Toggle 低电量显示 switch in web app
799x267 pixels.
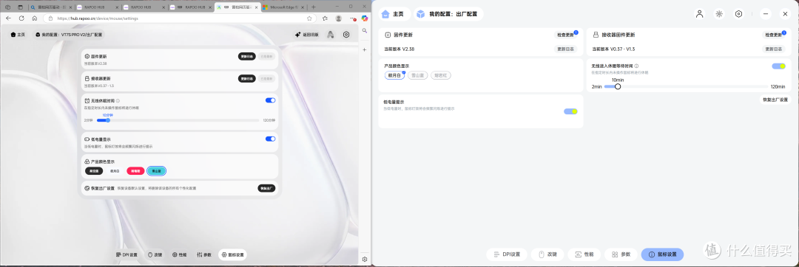pyautogui.click(x=271, y=139)
